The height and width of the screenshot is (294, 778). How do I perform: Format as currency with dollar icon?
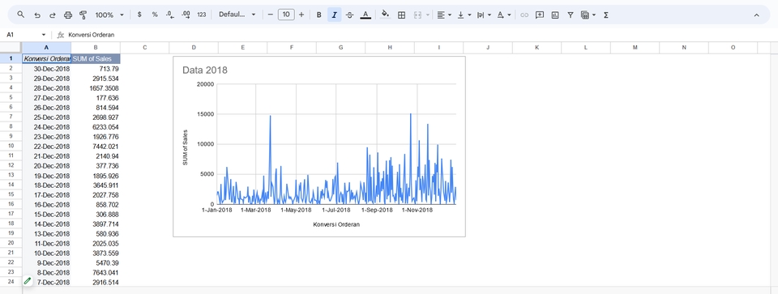(x=139, y=15)
